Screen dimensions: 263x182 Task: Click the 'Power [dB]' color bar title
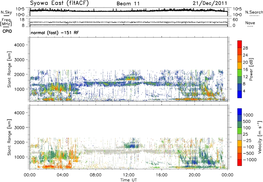[251, 69]
